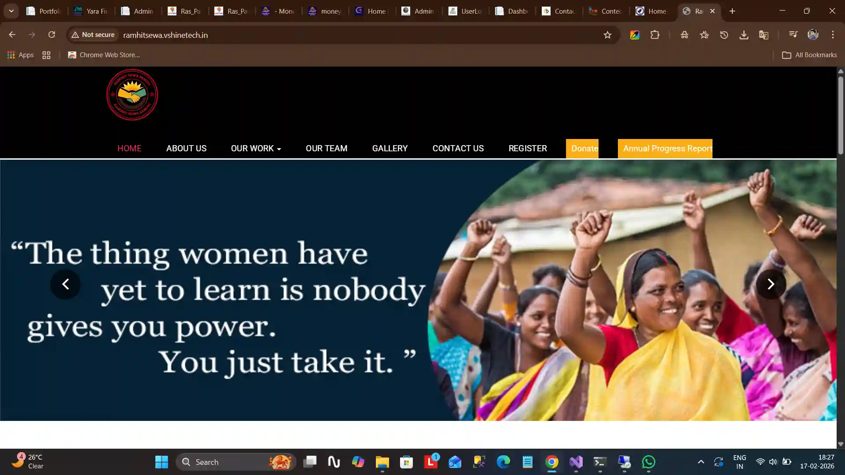
Task: Click the Ramhit Sewa Samiti logo
Action: [132, 95]
